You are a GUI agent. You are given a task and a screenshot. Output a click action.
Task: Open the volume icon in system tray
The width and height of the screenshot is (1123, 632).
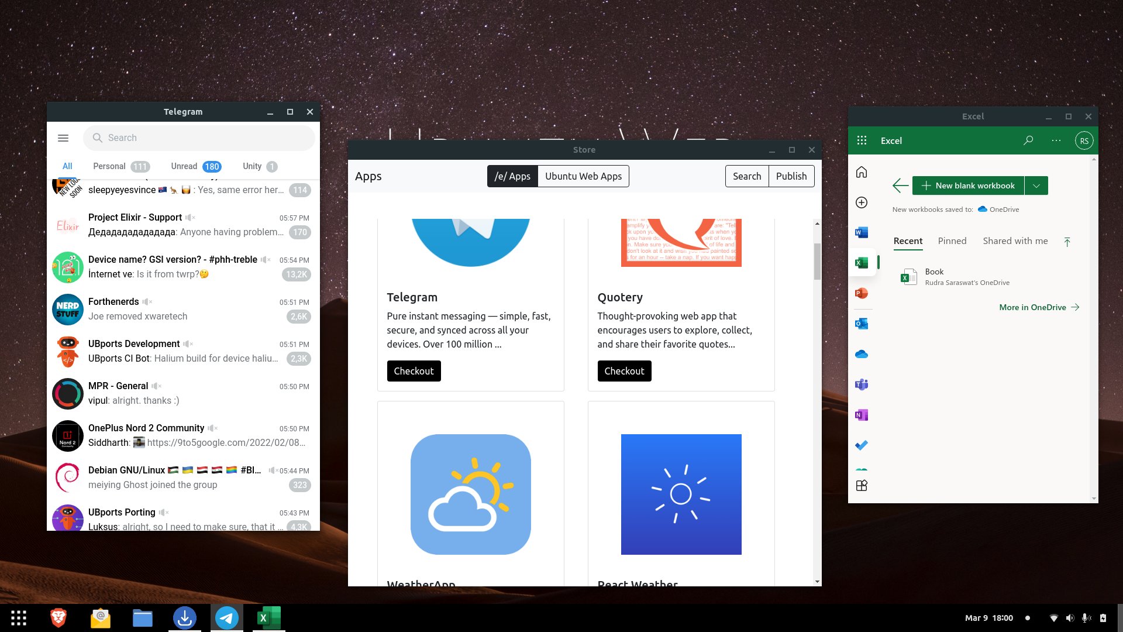1070,618
